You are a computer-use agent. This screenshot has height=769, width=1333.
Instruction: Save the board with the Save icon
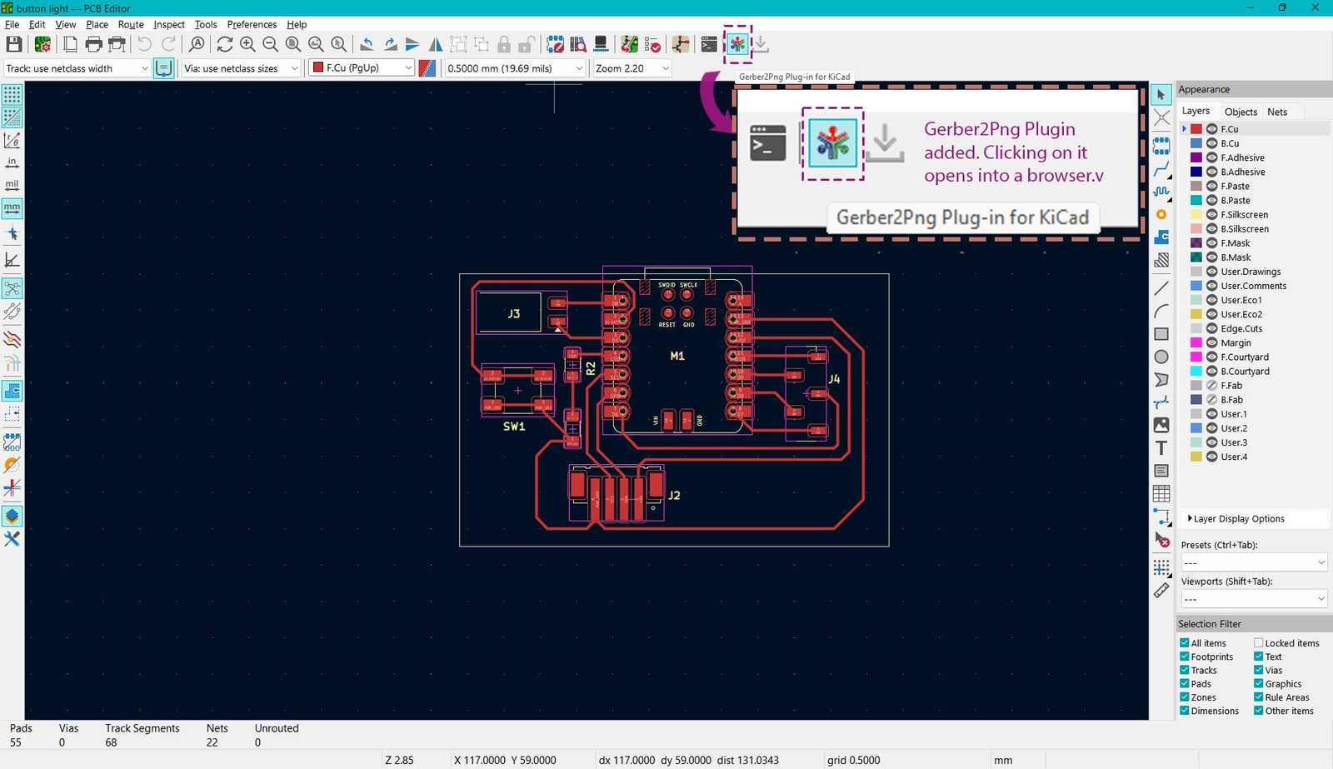click(14, 44)
